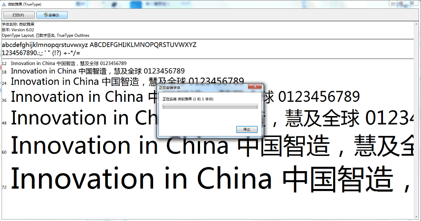Close the 正在安装字体 dialog
Viewport: 421px width, 221px height.
255,86
